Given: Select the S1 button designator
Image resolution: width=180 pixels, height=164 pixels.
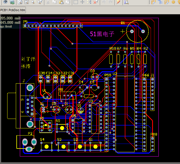Looking at the screenshot, I should [91, 140].
